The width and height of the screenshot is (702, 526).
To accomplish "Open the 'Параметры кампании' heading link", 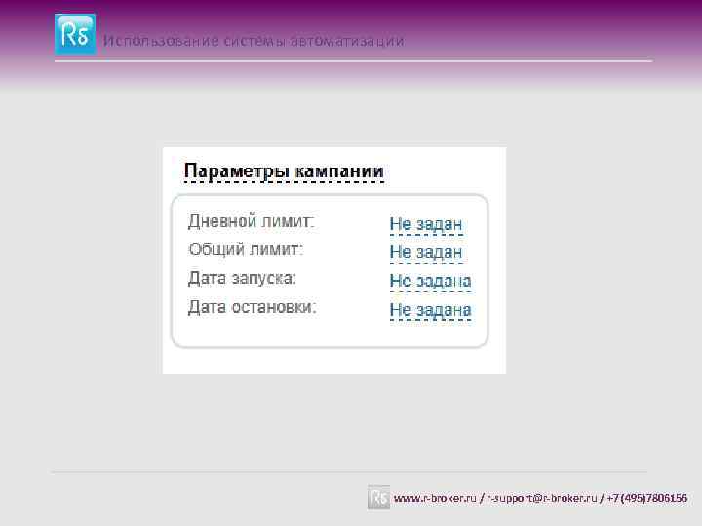I will [284, 171].
